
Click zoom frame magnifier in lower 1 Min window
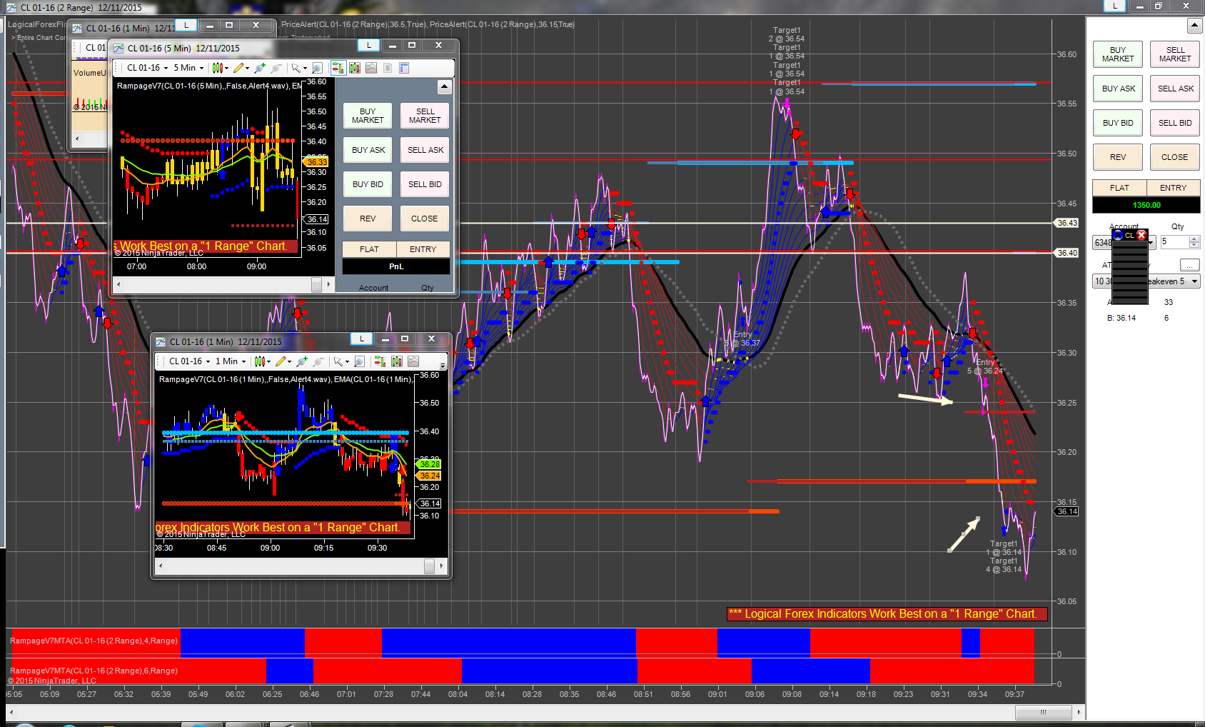360,361
